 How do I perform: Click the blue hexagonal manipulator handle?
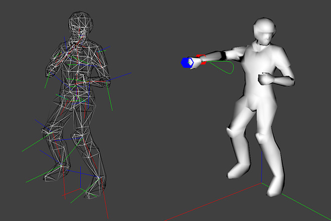pyautogui.click(x=187, y=62)
